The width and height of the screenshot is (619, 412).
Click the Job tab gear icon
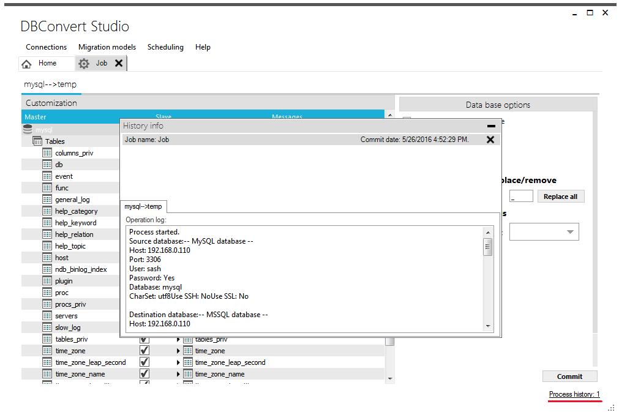pos(84,62)
